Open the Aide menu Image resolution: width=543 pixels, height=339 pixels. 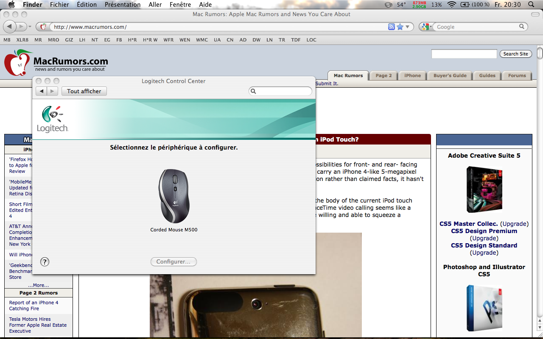[x=205, y=5]
